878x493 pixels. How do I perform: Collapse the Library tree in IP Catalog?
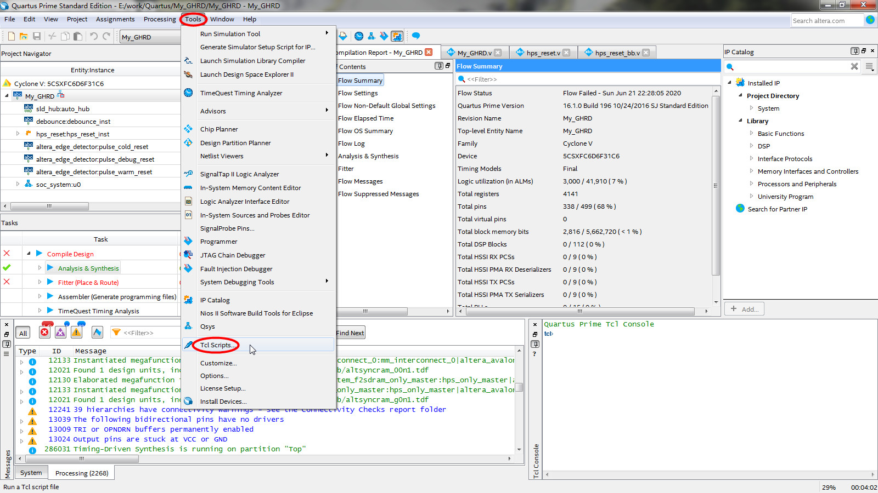pyautogui.click(x=740, y=121)
